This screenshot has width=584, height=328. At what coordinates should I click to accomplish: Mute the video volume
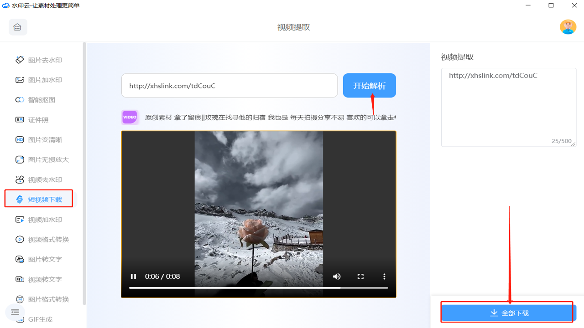pos(337,277)
